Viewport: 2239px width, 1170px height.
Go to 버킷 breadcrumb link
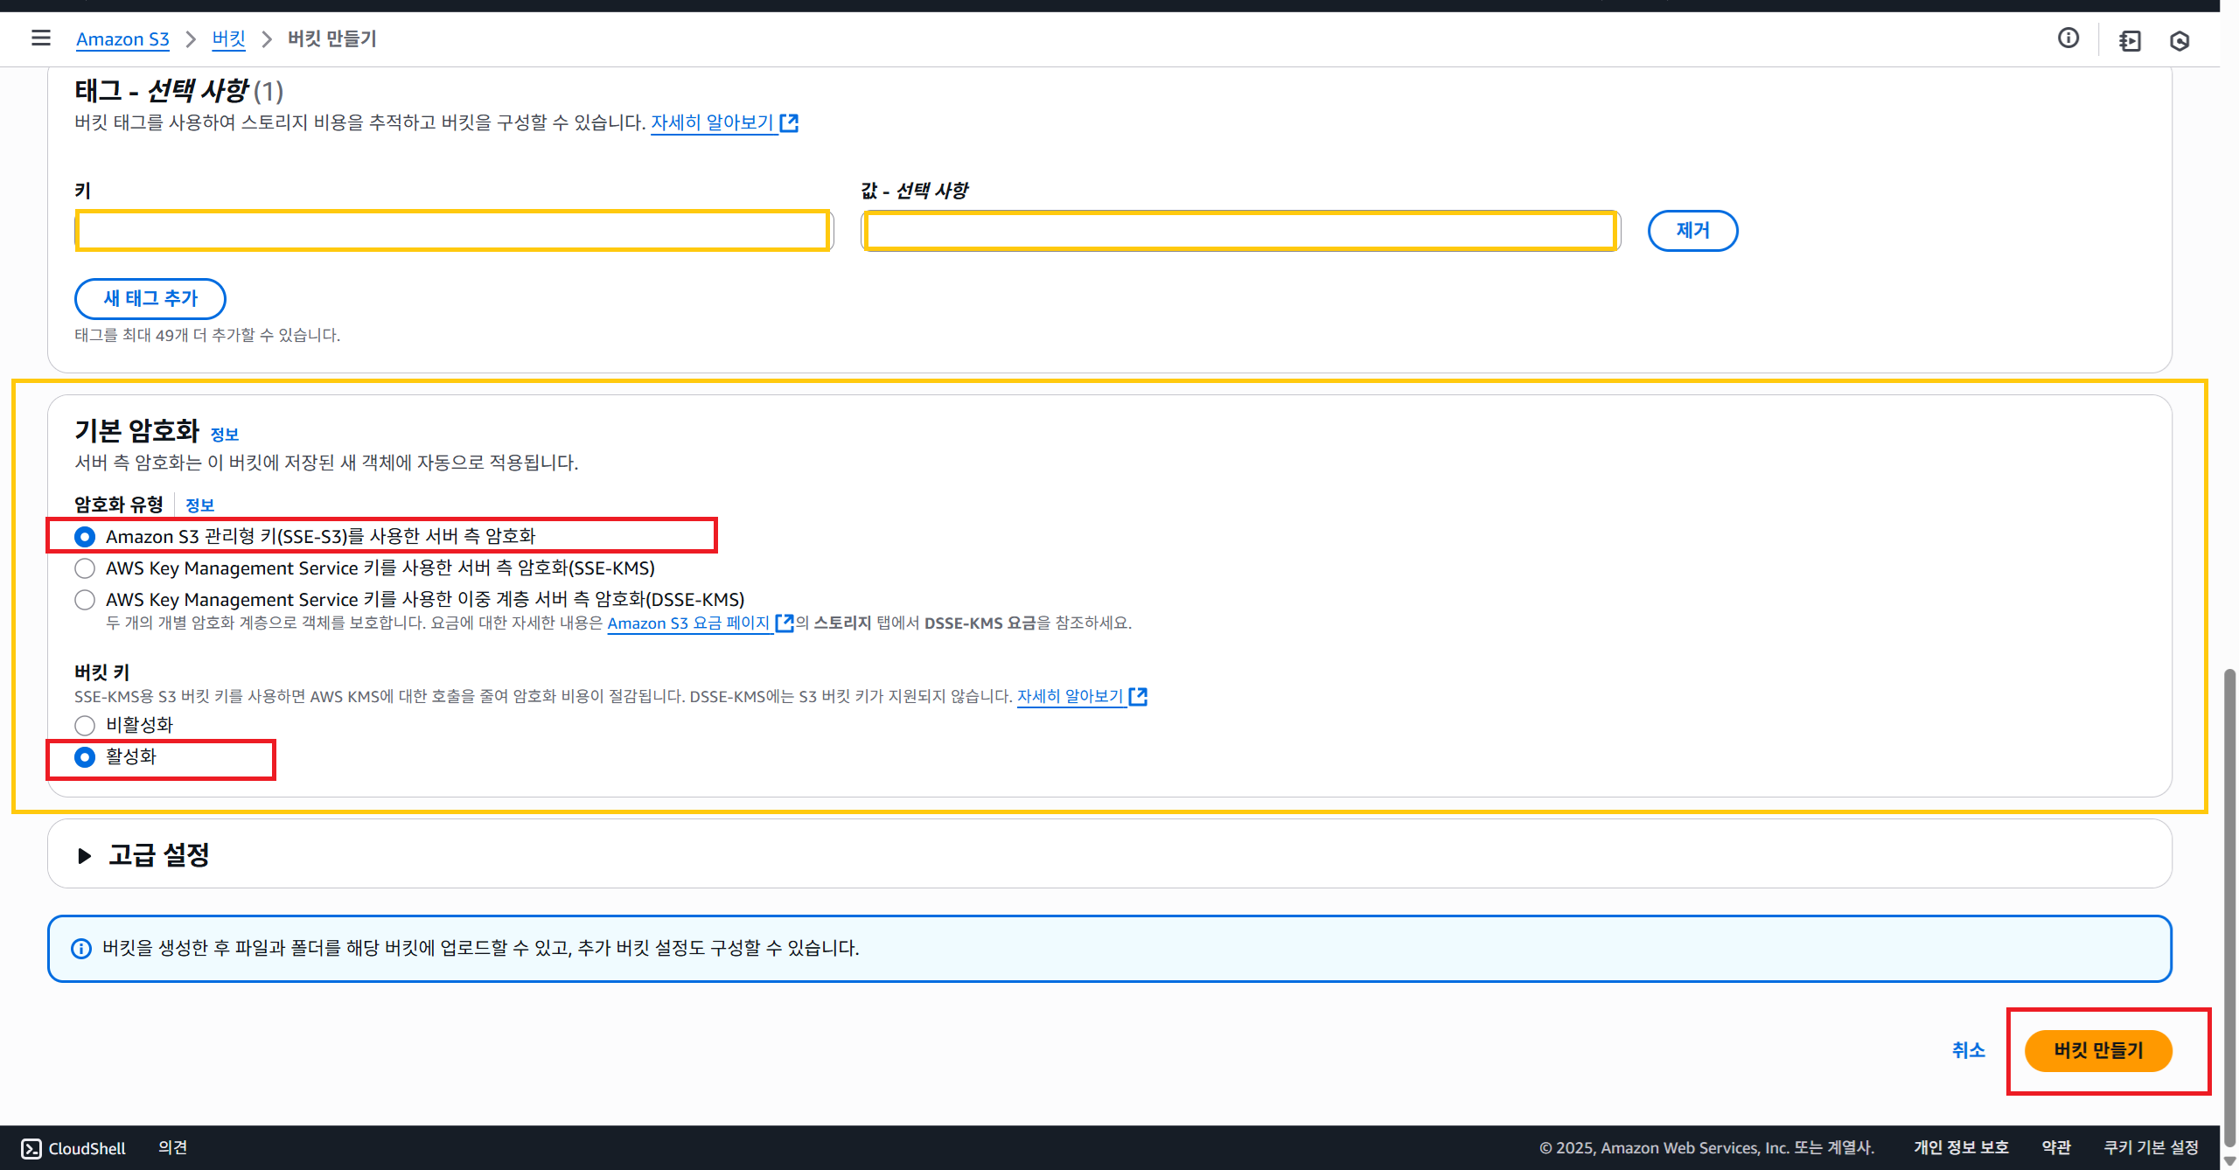(x=228, y=39)
